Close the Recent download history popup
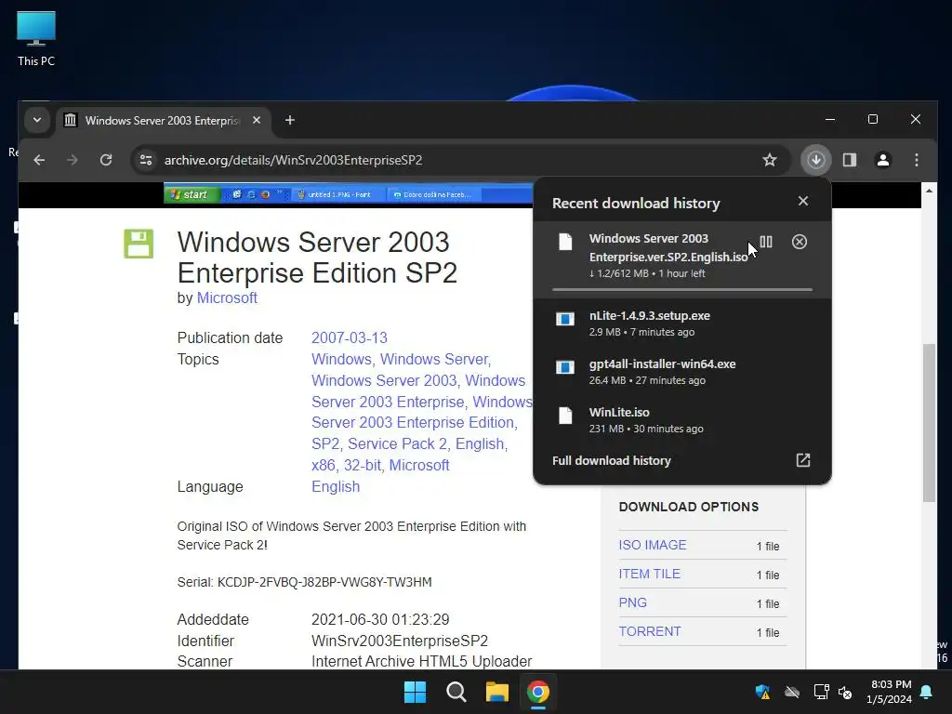The width and height of the screenshot is (952, 714). (x=803, y=201)
